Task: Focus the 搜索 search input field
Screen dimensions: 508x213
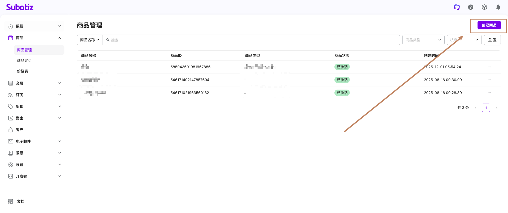Action: 251,40
